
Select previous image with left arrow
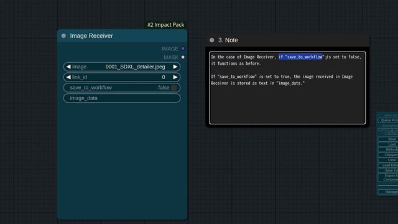[68, 67]
